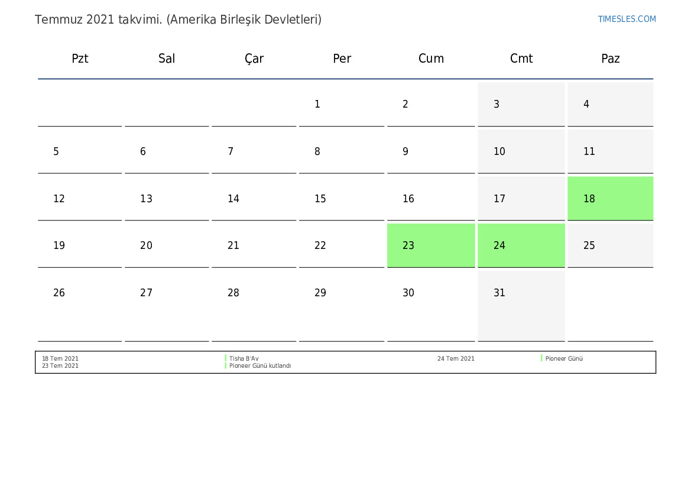This screenshot has height=489, width=691.
Task: Click the green marker beside Tisha B'Av
Action: [x=226, y=358]
